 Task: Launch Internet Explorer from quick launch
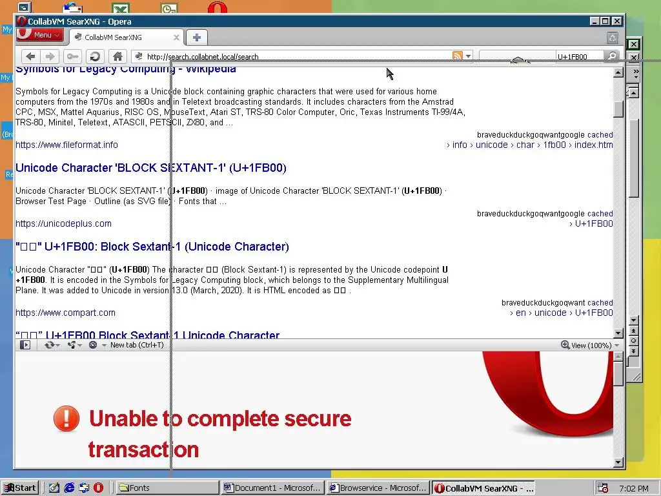(69, 488)
